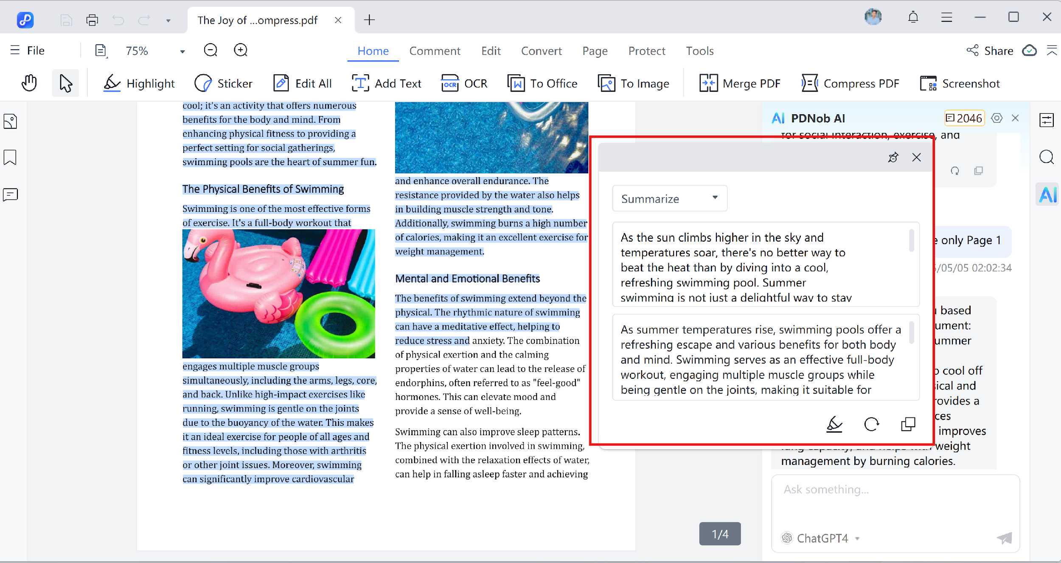Open the Convert tab
The height and width of the screenshot is (563, 1061).
tap(541, 51)
